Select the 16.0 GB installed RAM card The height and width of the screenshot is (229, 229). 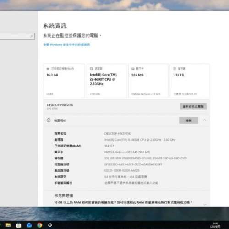click(64, 81)
